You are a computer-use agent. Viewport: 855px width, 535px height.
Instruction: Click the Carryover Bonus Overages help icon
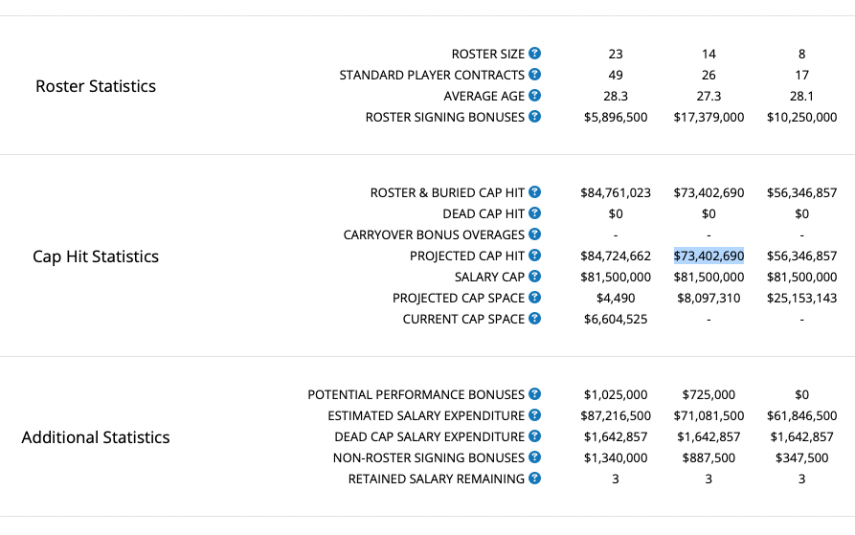(x=535, y=234)
